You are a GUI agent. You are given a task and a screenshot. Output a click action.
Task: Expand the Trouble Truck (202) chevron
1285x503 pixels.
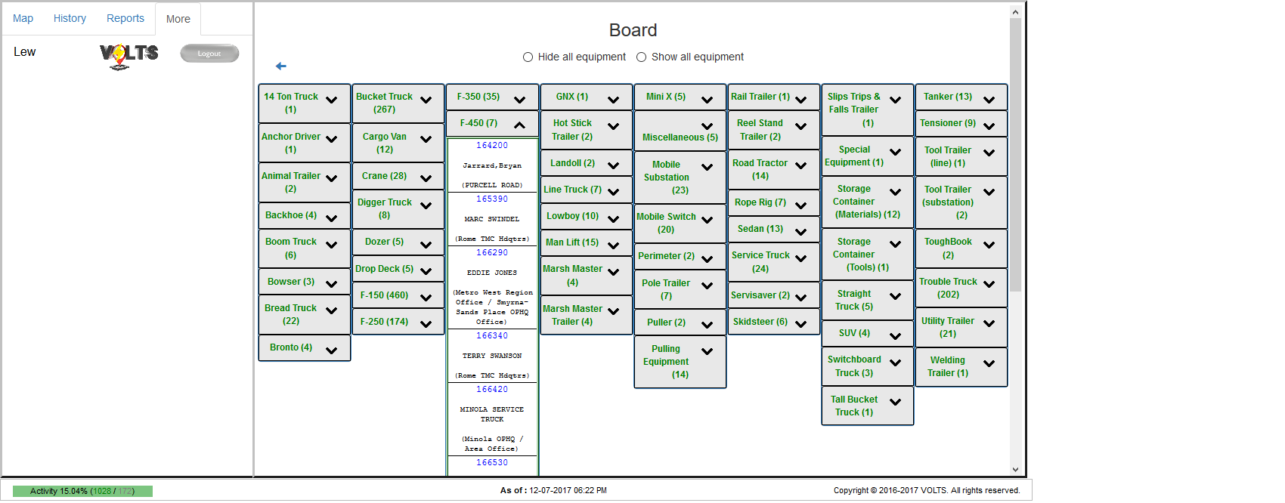click(989, 285)
